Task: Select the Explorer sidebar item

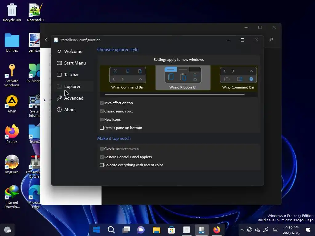Action: [x=73, y=86]
